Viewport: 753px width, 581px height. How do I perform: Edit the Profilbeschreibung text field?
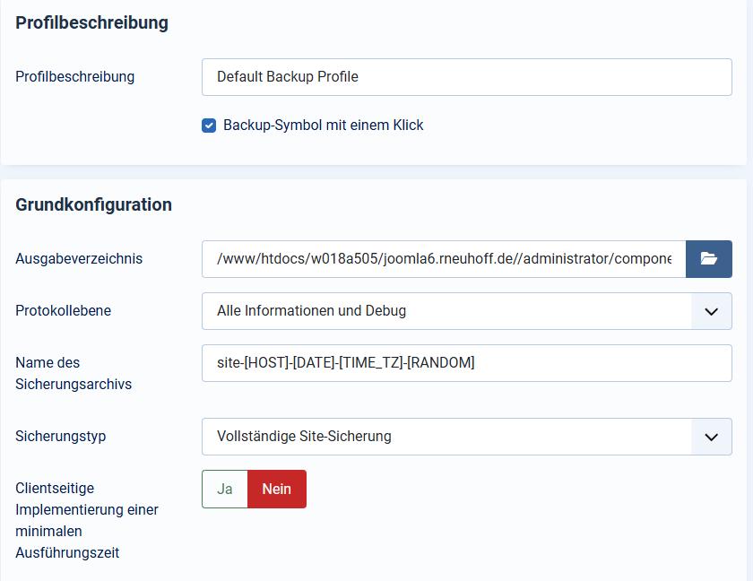click(x=466, y=77)
